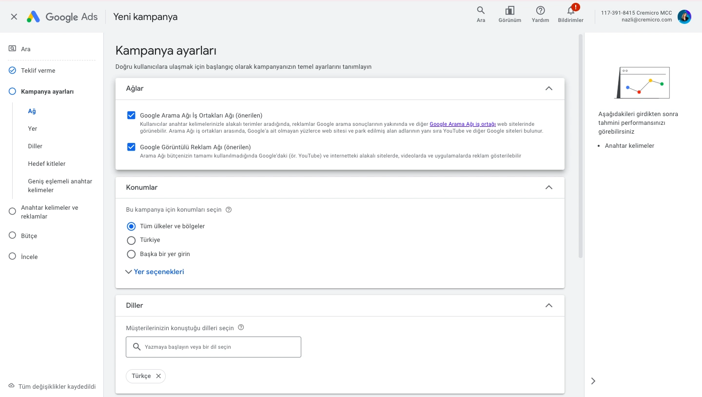702x397 pixels.
Task: Select the Türkiye radio option
Action: [131, 240]
